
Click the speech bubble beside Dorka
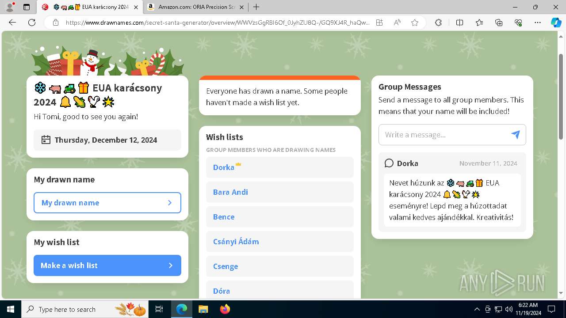(389, 163)
